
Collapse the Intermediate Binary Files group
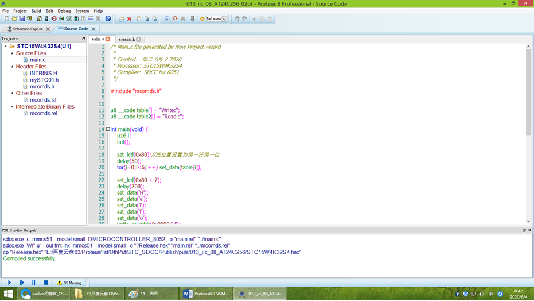click(12, 106)
